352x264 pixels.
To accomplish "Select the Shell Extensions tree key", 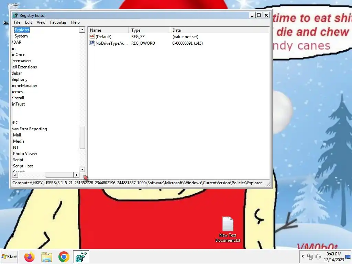I will (x=24, y=67).
